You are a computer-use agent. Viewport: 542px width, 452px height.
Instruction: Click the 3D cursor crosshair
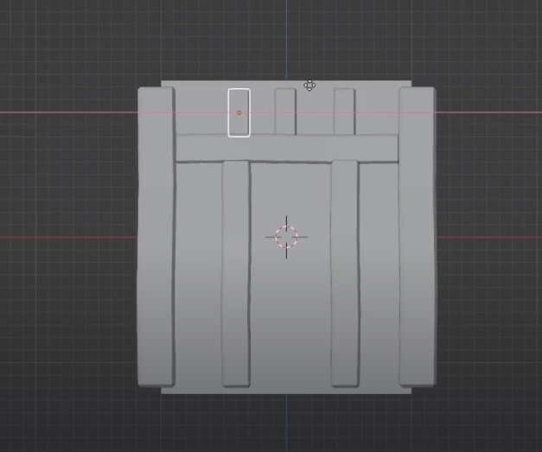point(286,237)
